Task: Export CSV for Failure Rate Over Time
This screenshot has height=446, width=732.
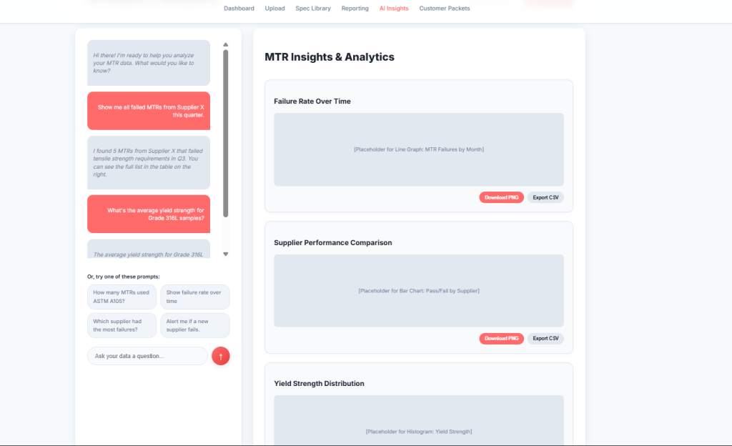Action: pos(545,197)
